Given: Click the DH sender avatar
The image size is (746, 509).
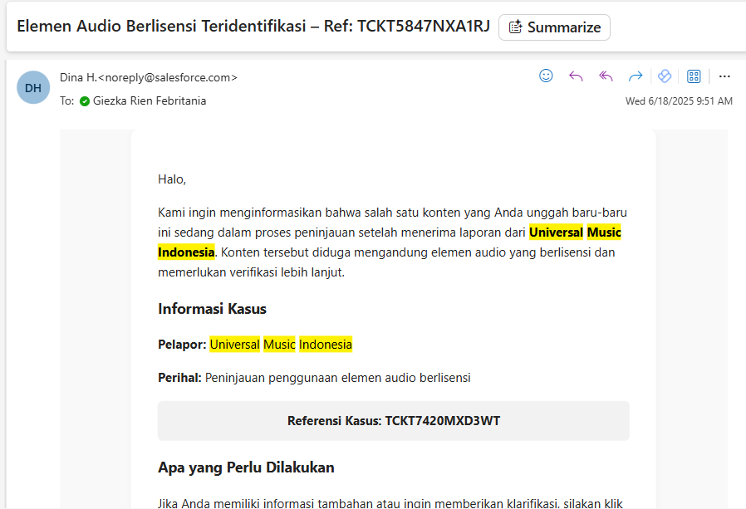Looking at the screenshot, I should pos(33,87).
